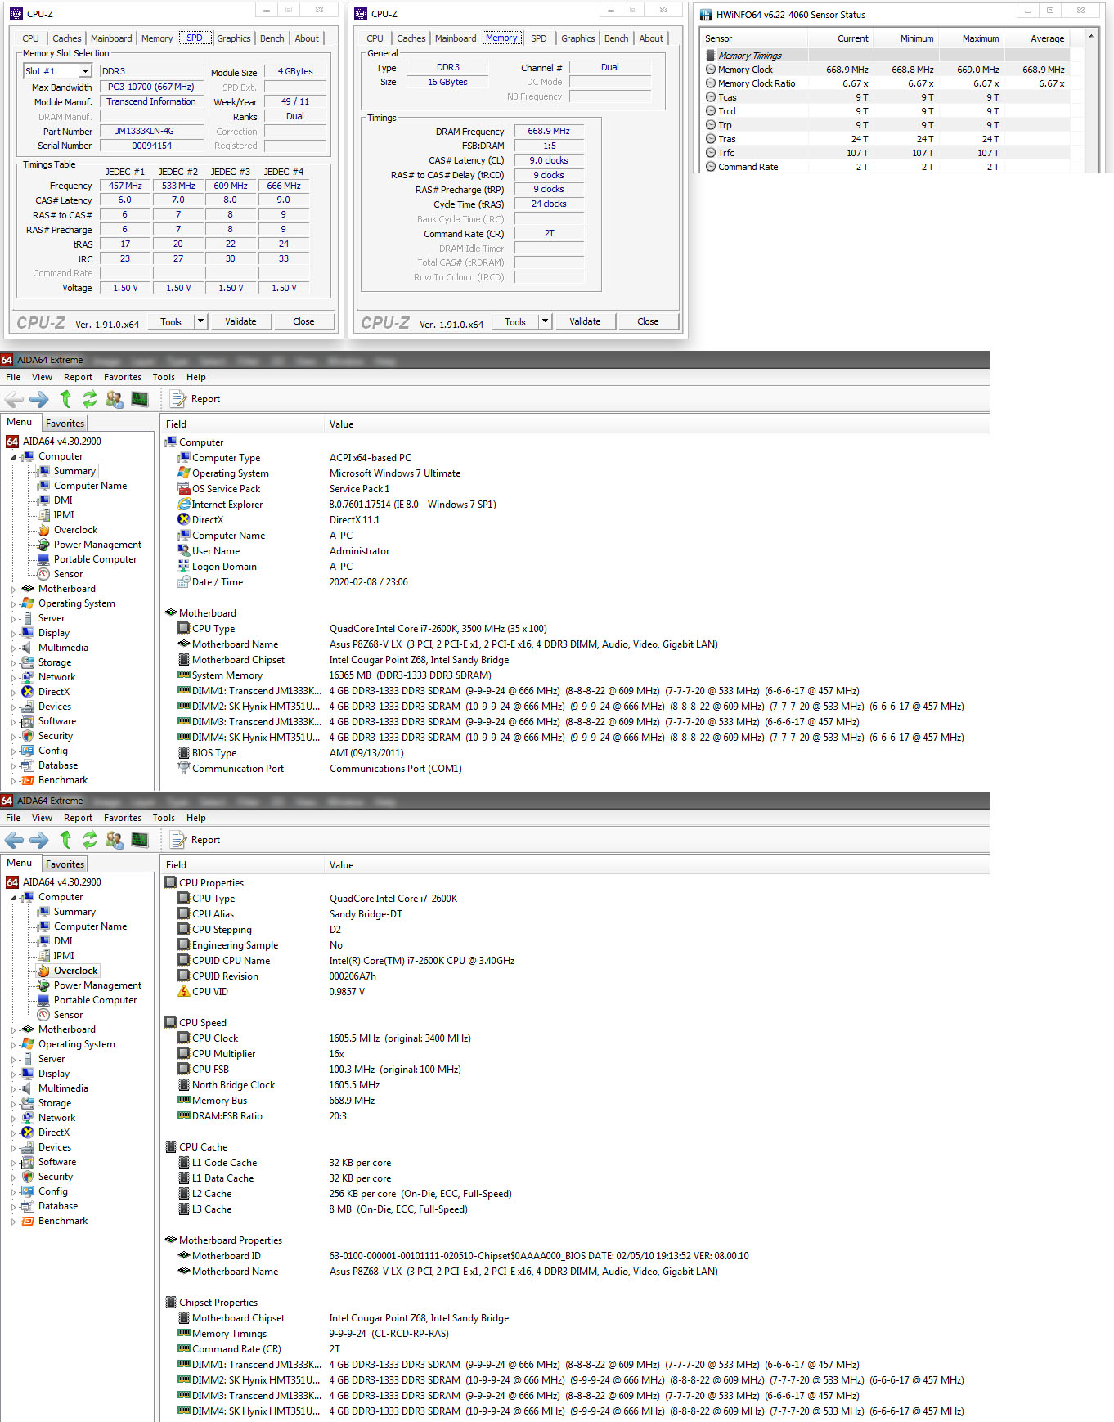Expand the Display node in upper AIDA64 tree
Screen dimensions: 1114x1422
(13, 633)
